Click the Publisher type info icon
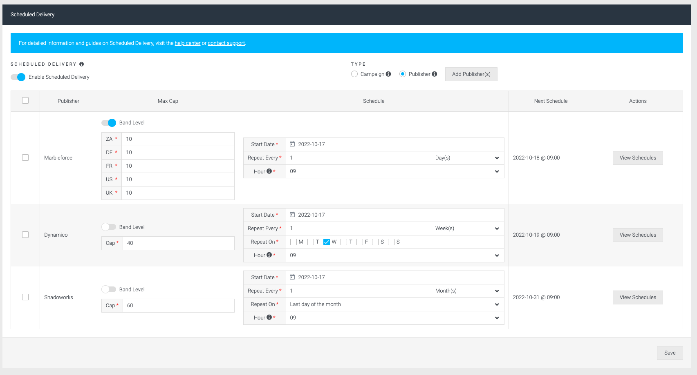Image resolution: width=697 pixels, height=375 pixels. (x=435, y=74)
